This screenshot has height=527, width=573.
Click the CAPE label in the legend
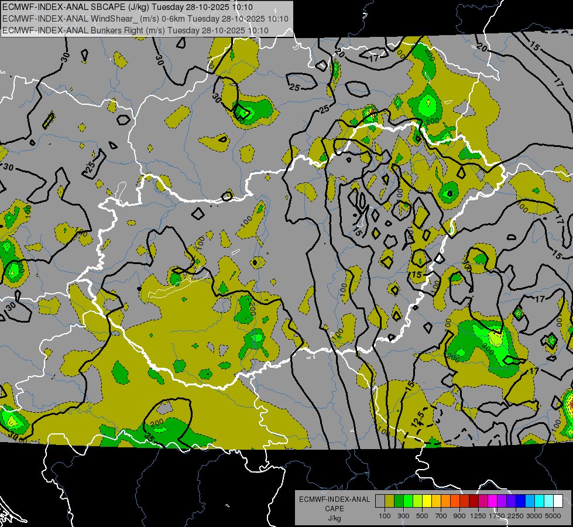tap(334, 509)
